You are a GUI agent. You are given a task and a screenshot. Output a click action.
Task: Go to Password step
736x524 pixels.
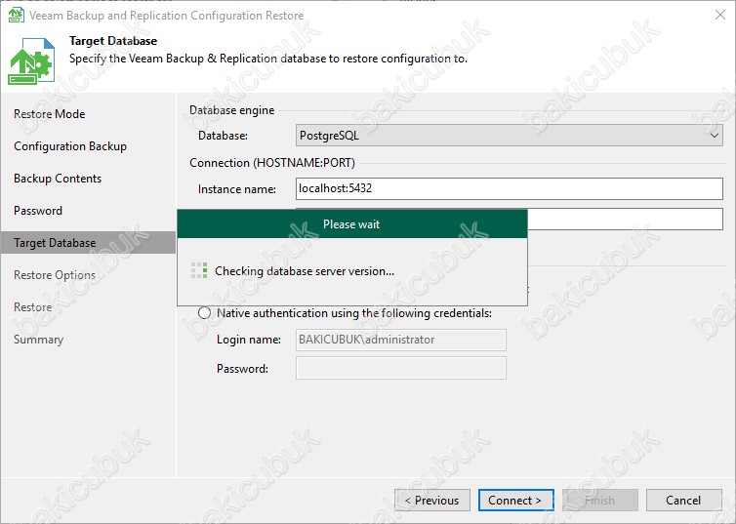(37, 211)
